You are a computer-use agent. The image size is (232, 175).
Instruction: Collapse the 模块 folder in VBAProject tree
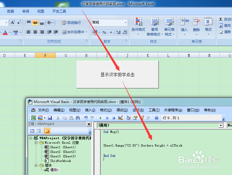click(35, 165)
